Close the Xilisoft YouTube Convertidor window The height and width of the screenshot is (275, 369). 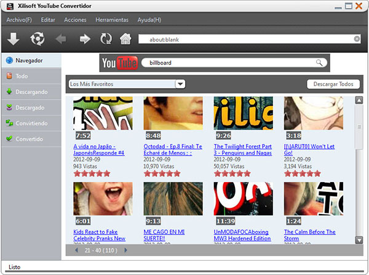click(359, 6)
